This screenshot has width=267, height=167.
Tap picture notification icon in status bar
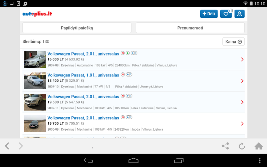tap(12, 3)
